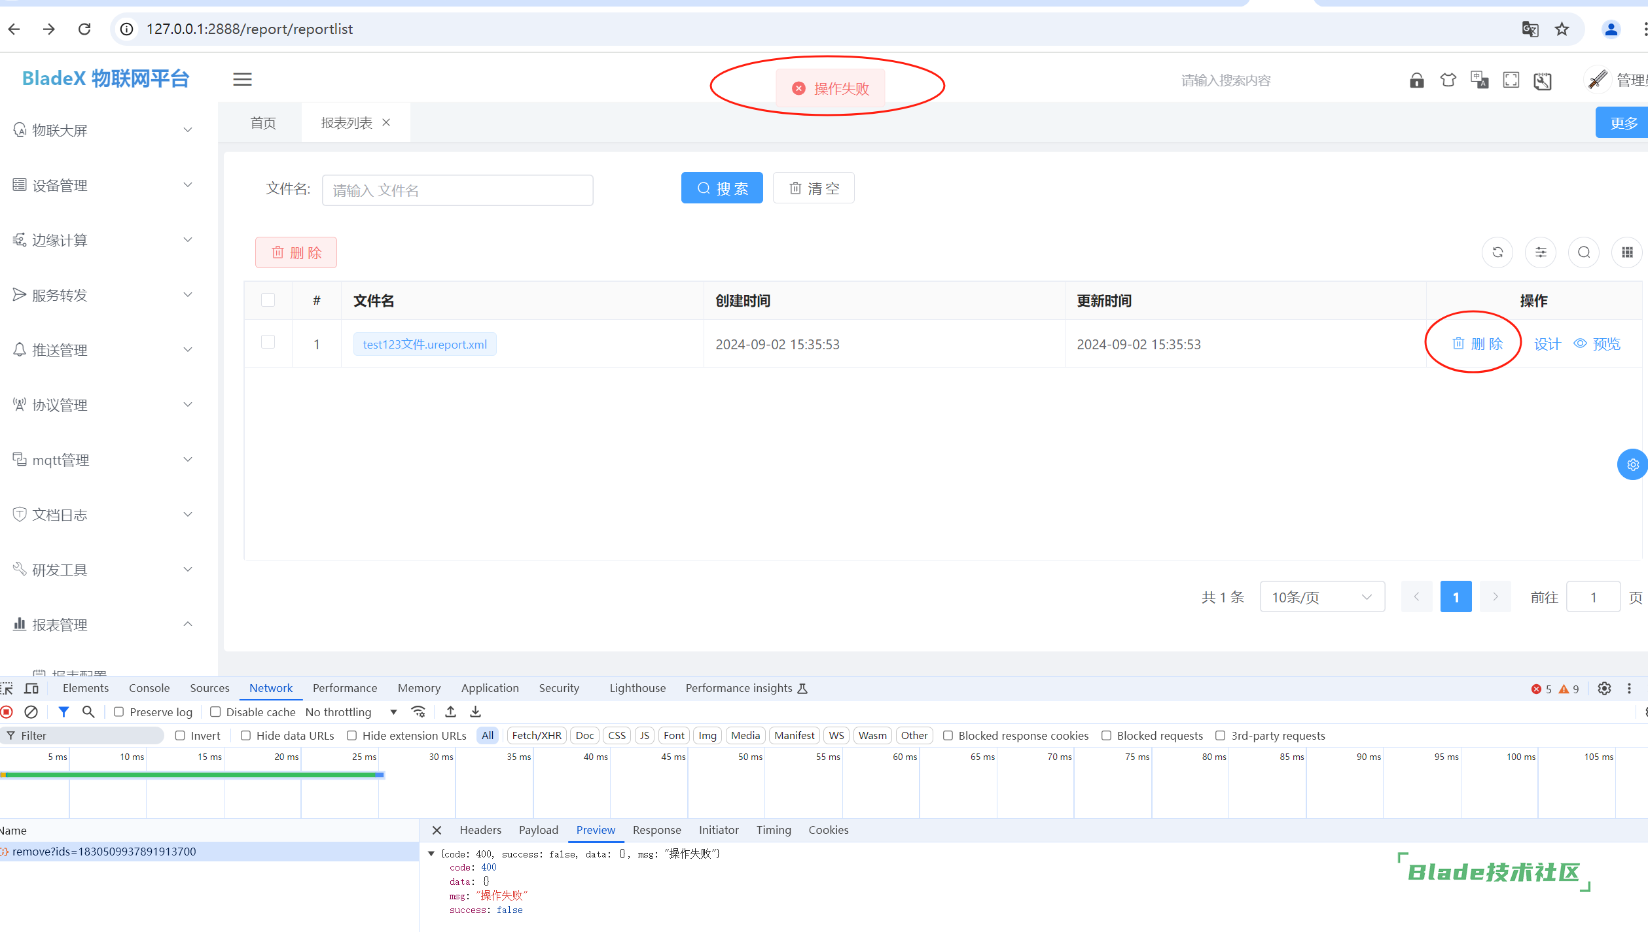Open the 10条/页 page size dropdown
Viewport: 1648px width, 932px height.
pyautogui.click(x=1322, y=596)
